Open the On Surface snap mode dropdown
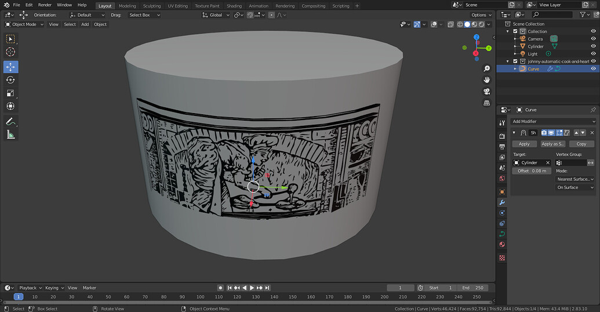This screenshot has width=600, height=312. (575, 187)
